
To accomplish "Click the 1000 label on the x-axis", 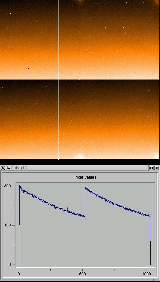I will [146, 274].
